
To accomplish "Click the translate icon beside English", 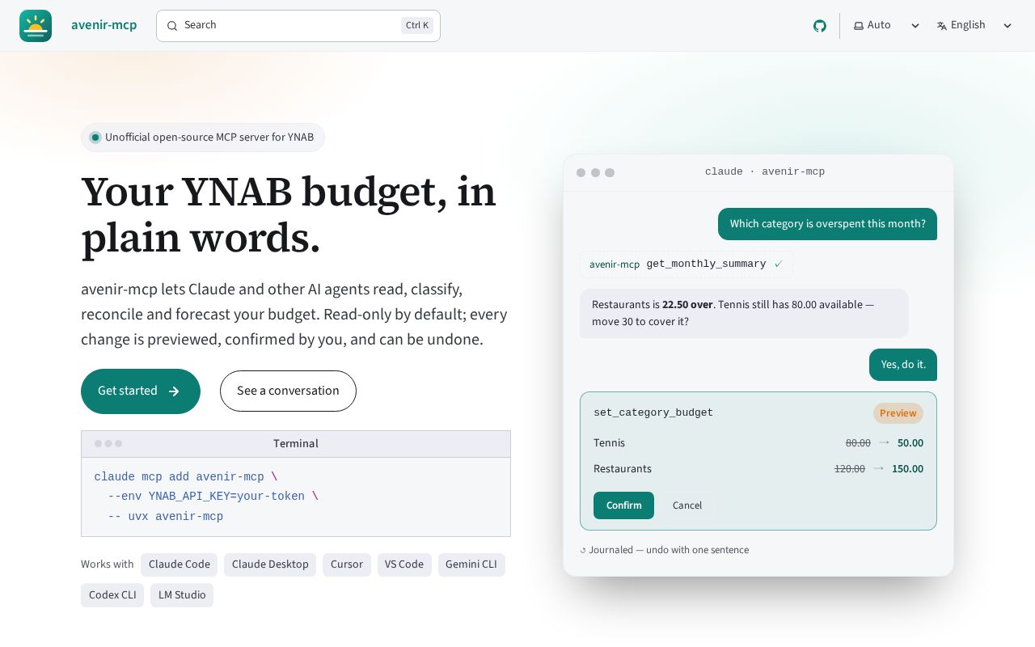I will click(942, 26).
